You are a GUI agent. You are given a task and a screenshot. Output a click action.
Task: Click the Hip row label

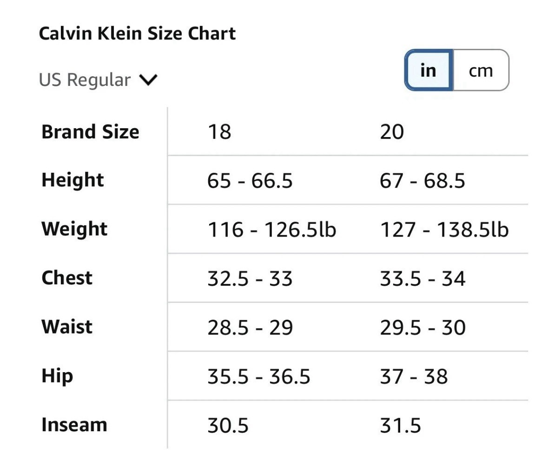[57, 376]
